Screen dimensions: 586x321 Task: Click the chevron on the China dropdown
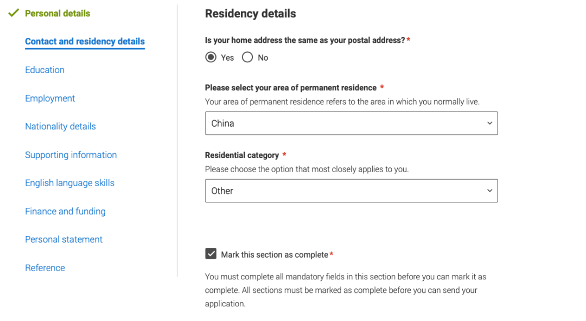[x=489, y=123]
